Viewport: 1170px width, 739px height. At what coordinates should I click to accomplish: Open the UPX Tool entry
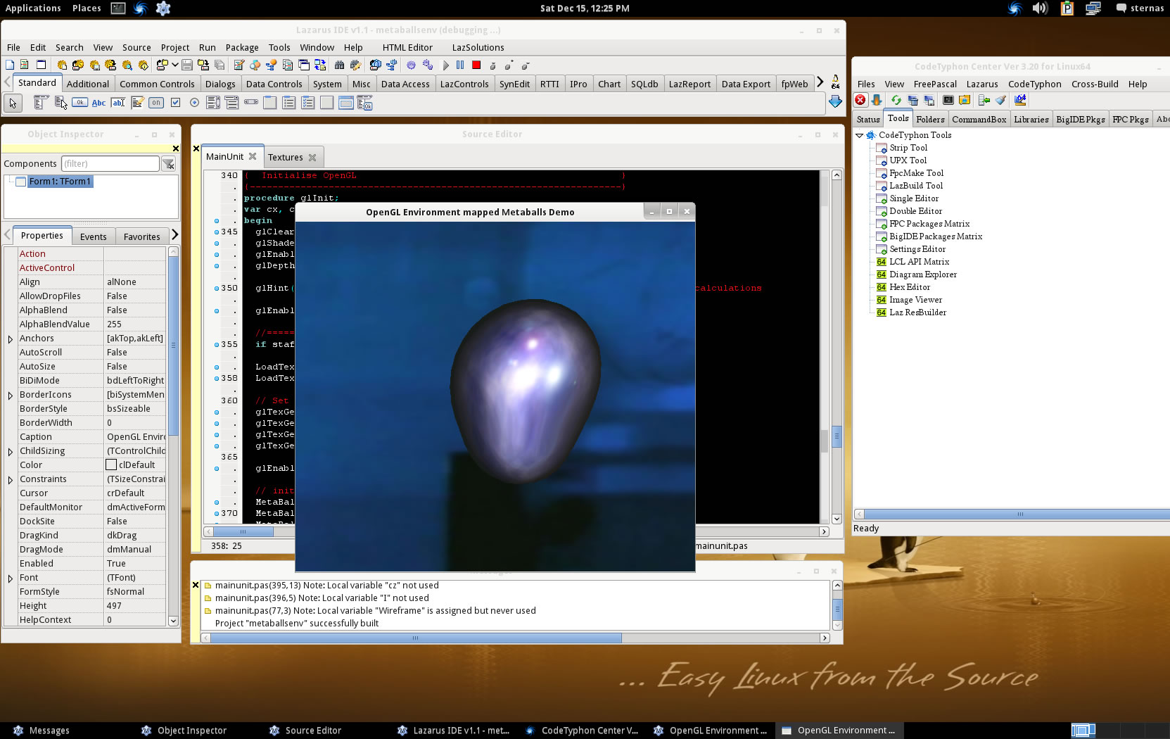(908, 160)
